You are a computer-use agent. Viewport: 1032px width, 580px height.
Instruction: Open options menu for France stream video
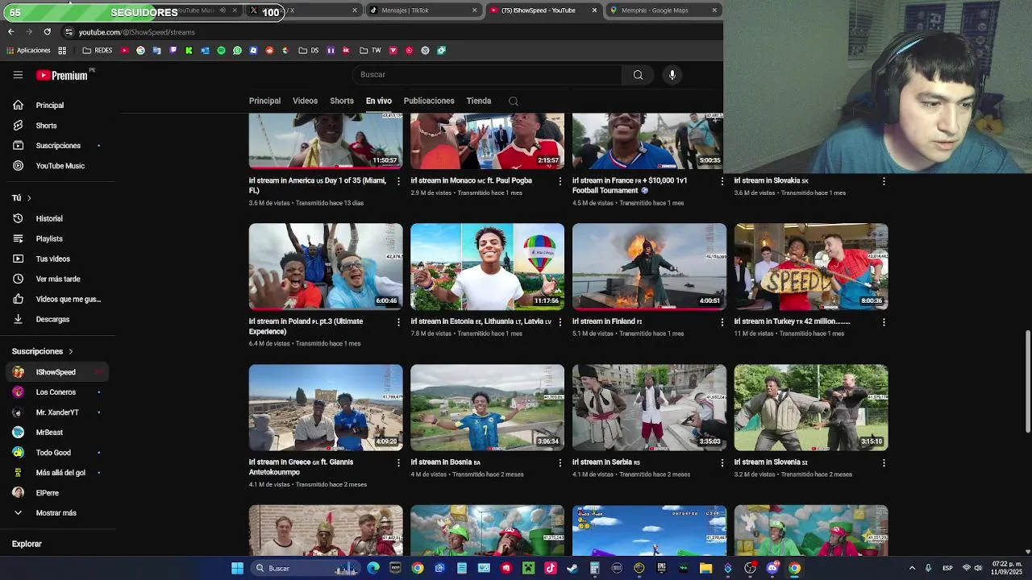[x=722, y=181]
